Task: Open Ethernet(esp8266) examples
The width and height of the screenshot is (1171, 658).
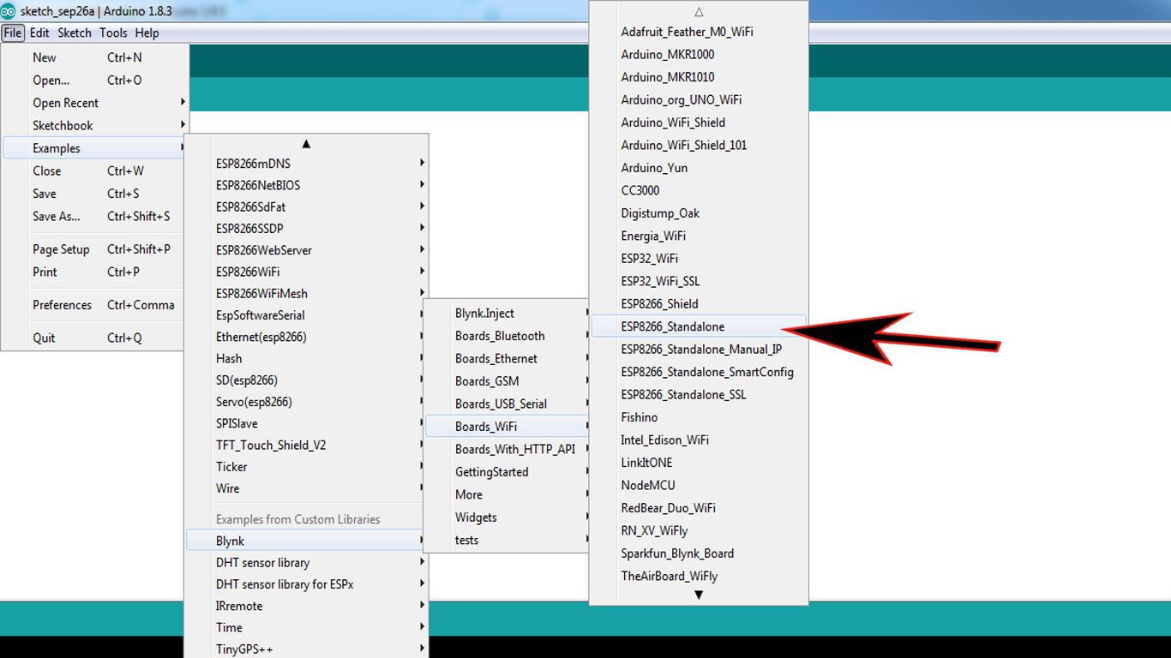Action: pyautogui.click(x=306, y=337)
